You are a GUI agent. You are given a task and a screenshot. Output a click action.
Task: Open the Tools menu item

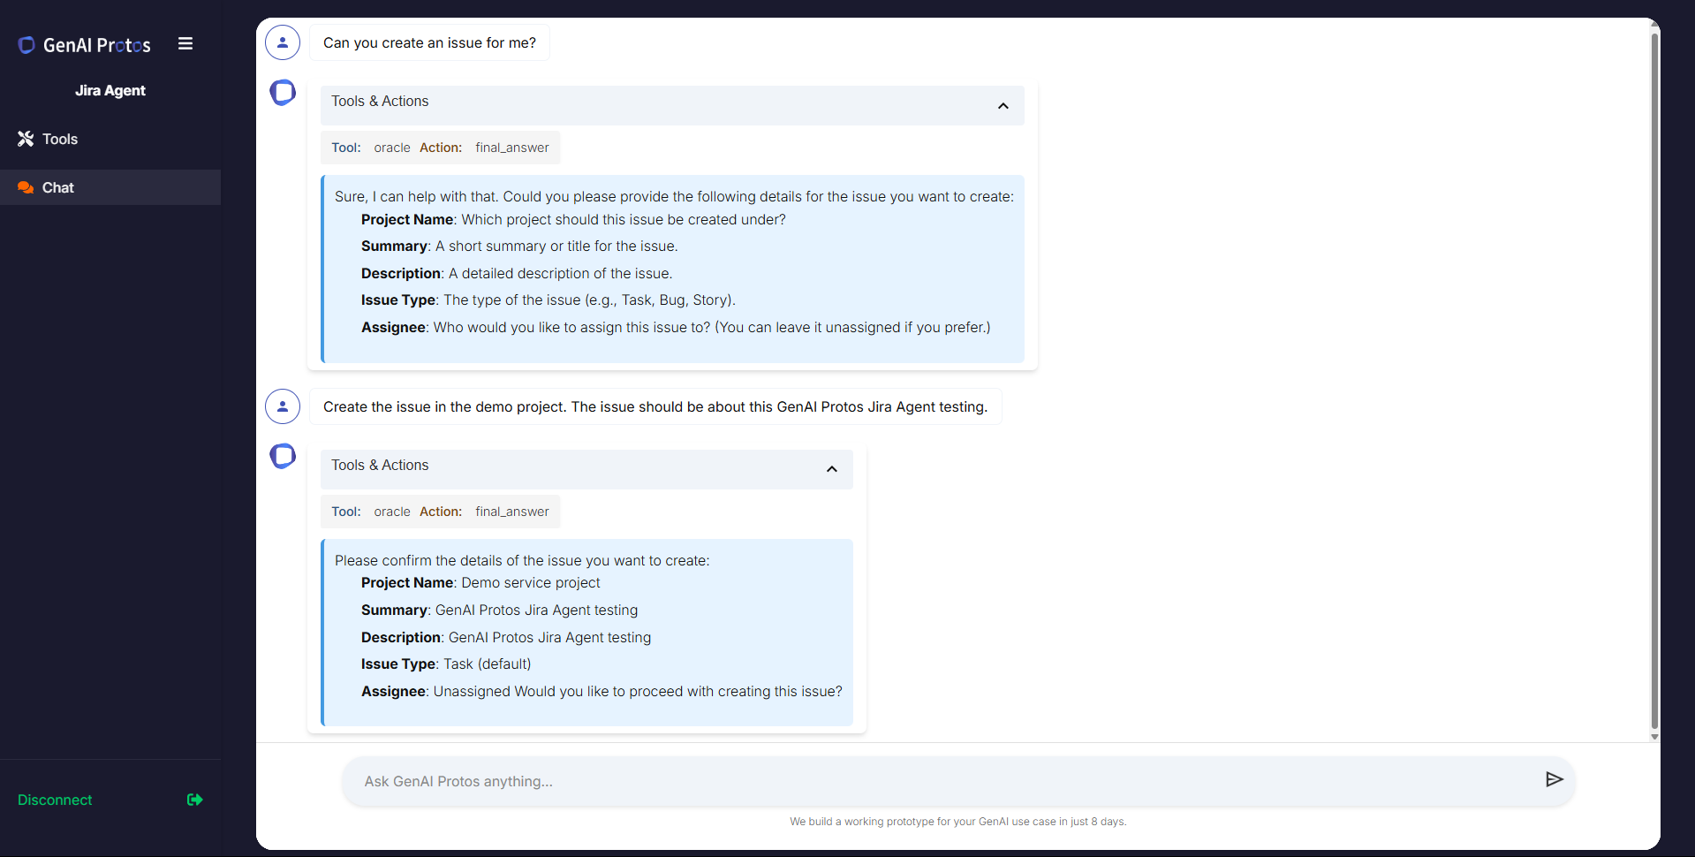coord(110,139)
